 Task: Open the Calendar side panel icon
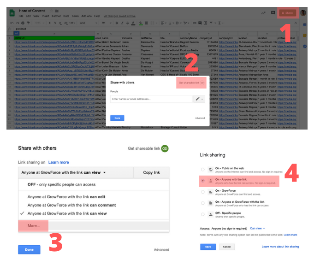click(305, 25)
